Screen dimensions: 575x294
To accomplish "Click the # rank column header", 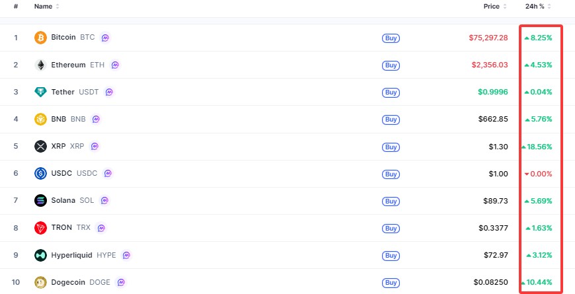I will tap(16, 6).
